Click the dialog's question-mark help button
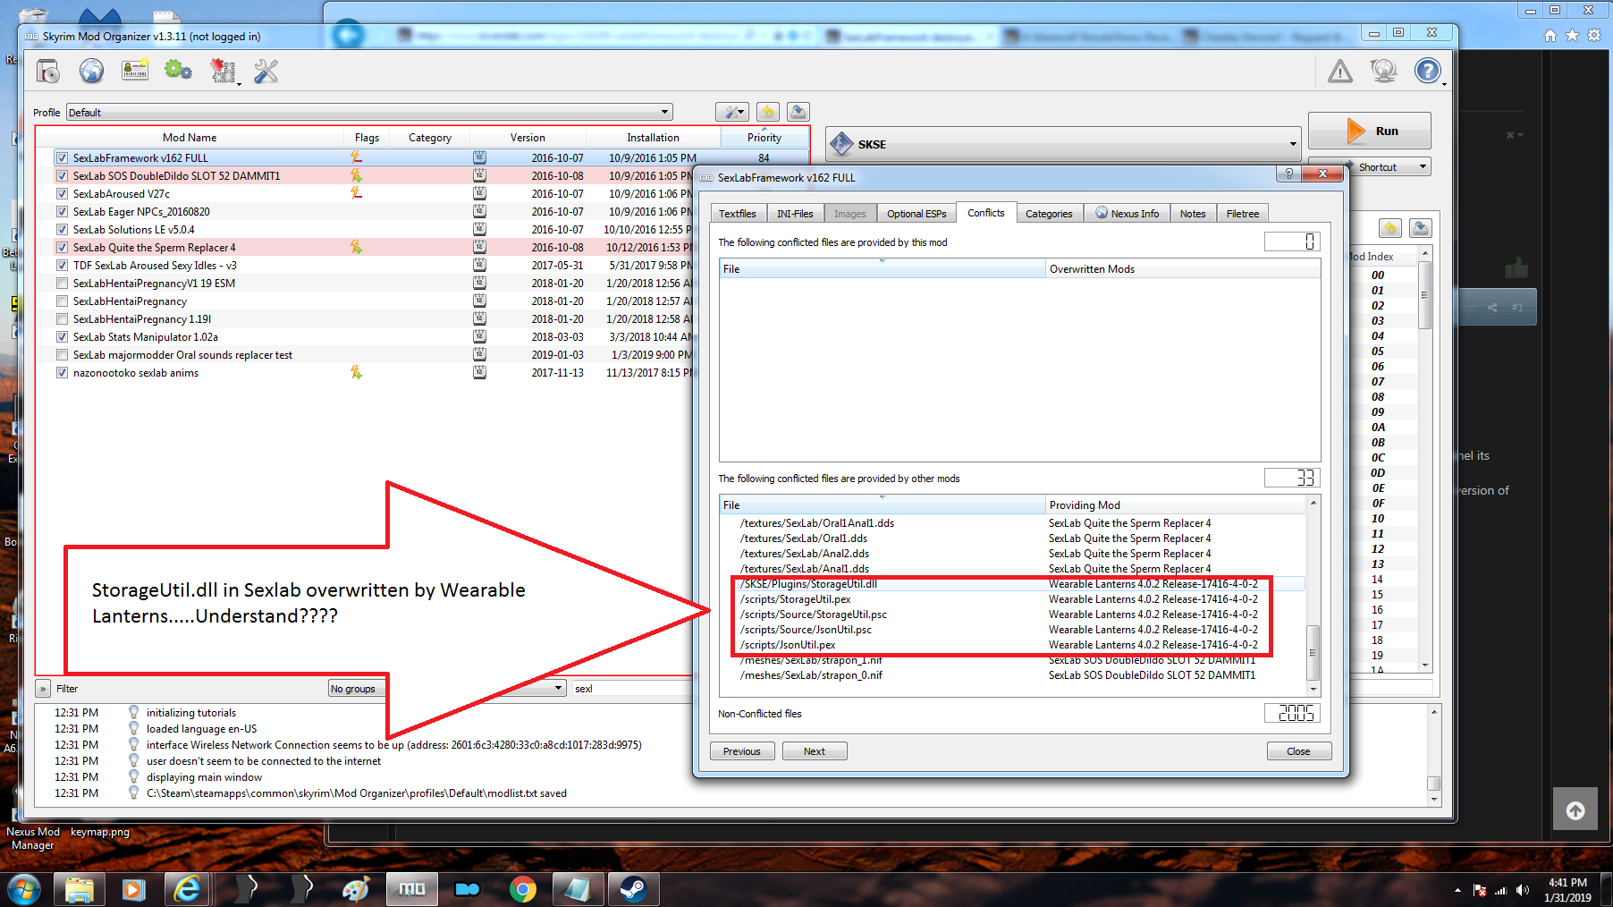This screenshot has width=1613, height=907. click(1288, 174)
